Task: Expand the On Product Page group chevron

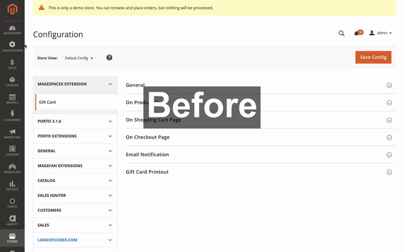Action: click(389, 103)
